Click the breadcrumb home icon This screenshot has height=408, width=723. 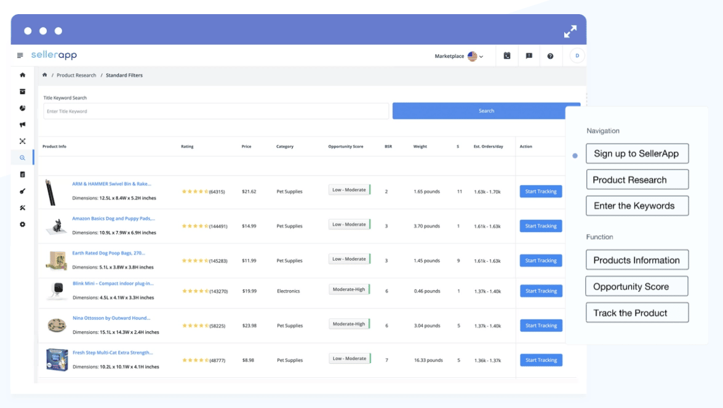[x=45, y=75]
